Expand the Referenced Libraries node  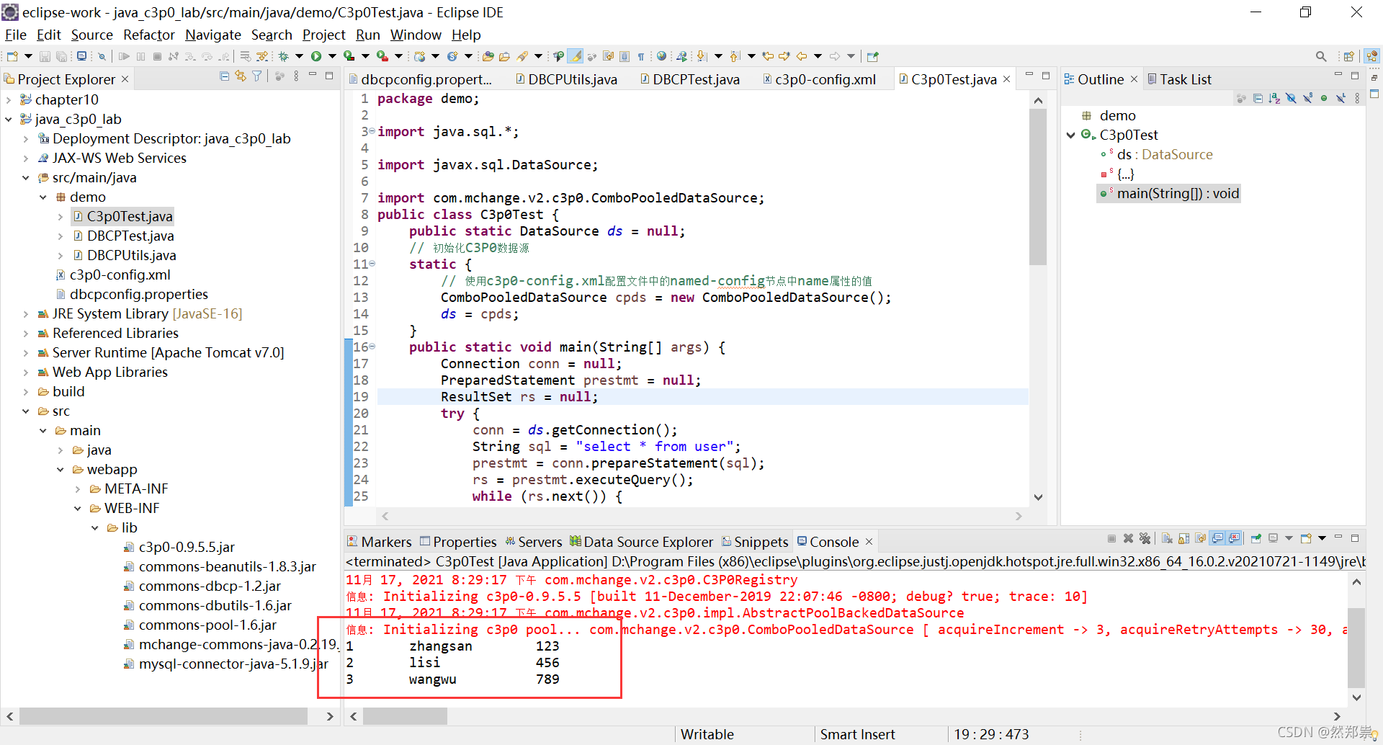click(x=26, y=333)
